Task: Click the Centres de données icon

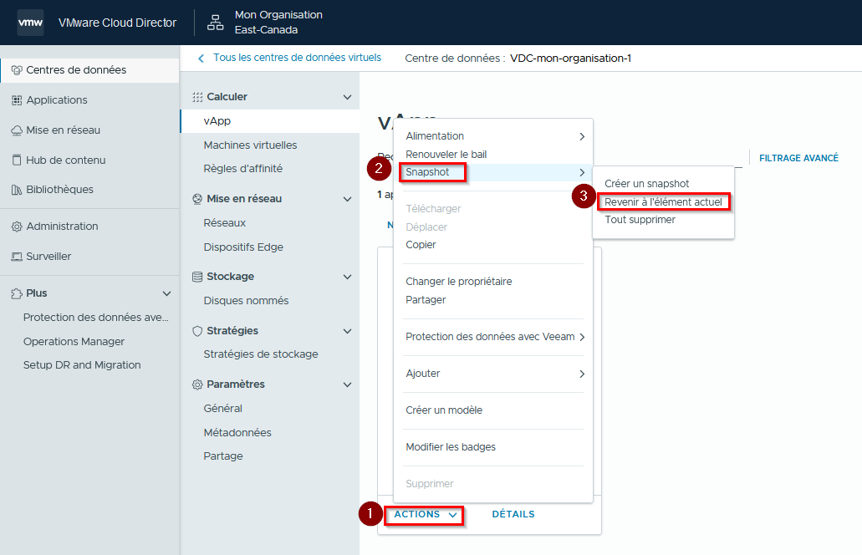Action: [x=17, y=70]
